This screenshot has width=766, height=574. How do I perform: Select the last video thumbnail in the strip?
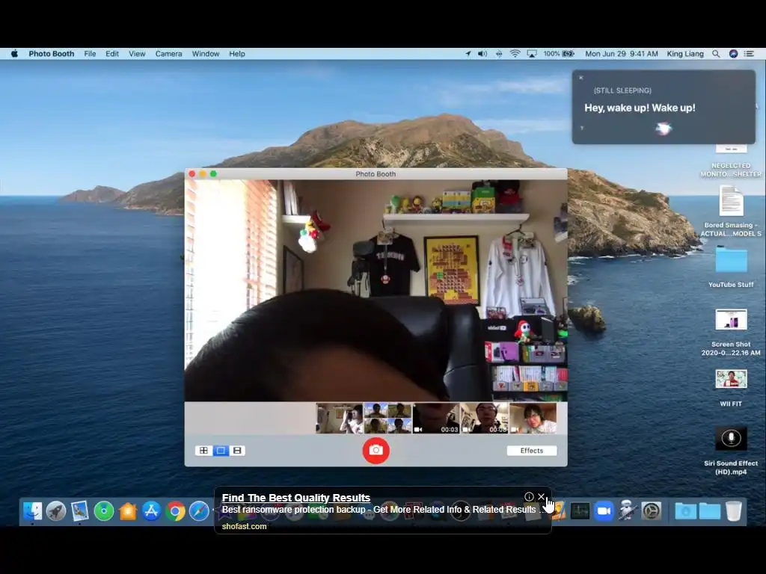click(533, 419)
